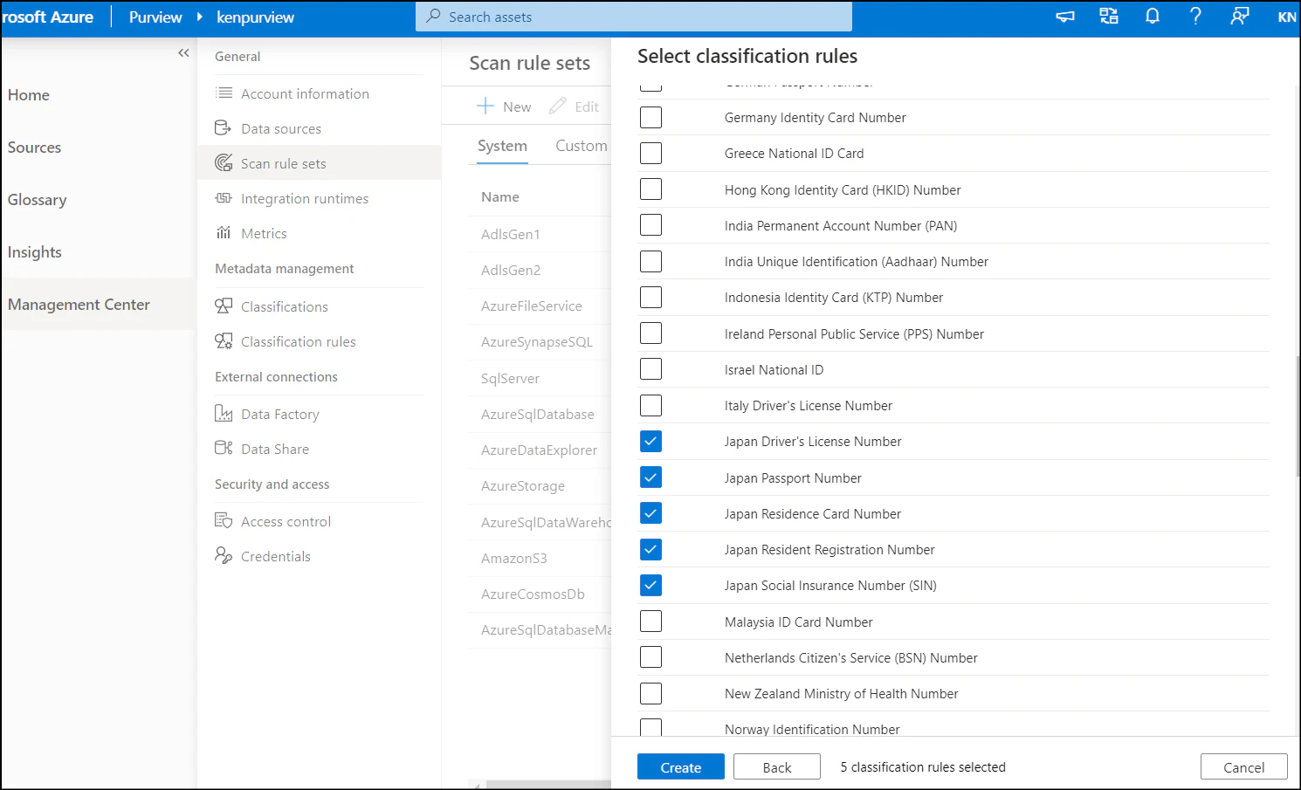This screenshot has height=790, width=1301.
Task: Click the Classifications icon
Action: (x=224, y=306)
